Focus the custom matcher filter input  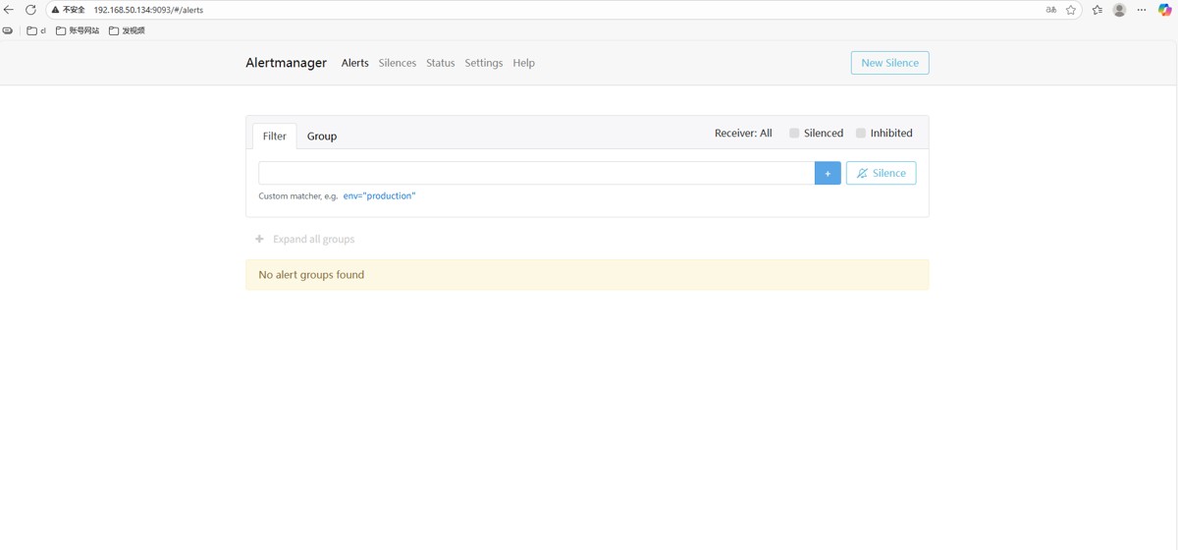(x=536, y=173)
